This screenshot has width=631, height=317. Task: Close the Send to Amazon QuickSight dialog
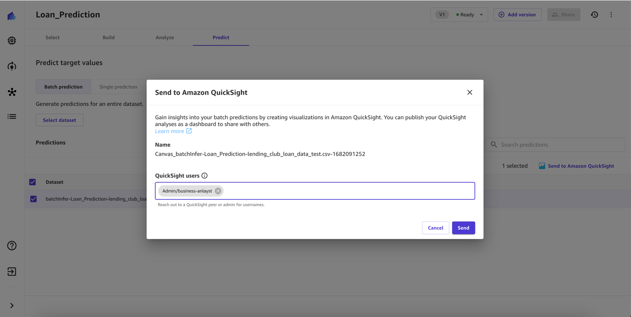pyautogui.click(x=470, y=92)
